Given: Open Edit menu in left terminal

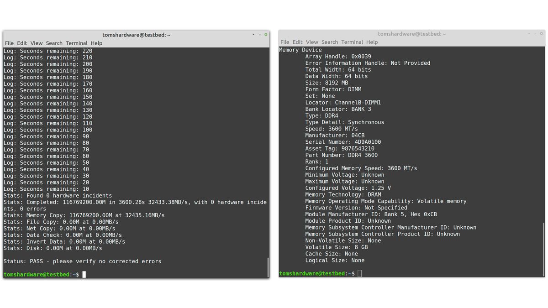Looking at the screenshot, I should click(22, 43).
